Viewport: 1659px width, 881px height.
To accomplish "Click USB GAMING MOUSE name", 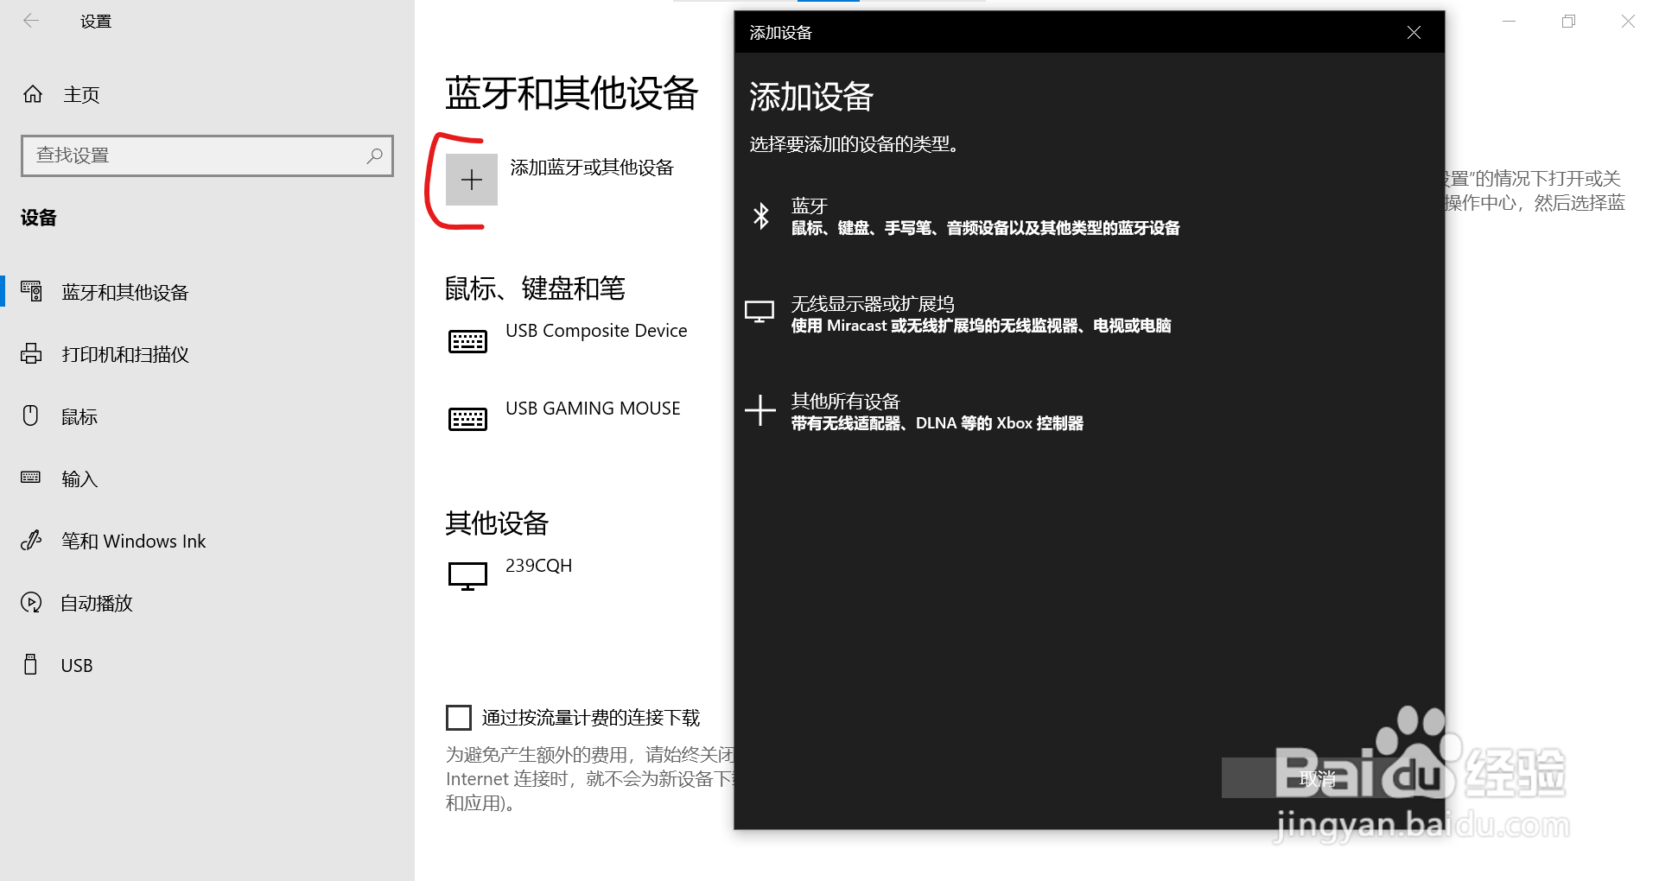I will coord(593,409).
